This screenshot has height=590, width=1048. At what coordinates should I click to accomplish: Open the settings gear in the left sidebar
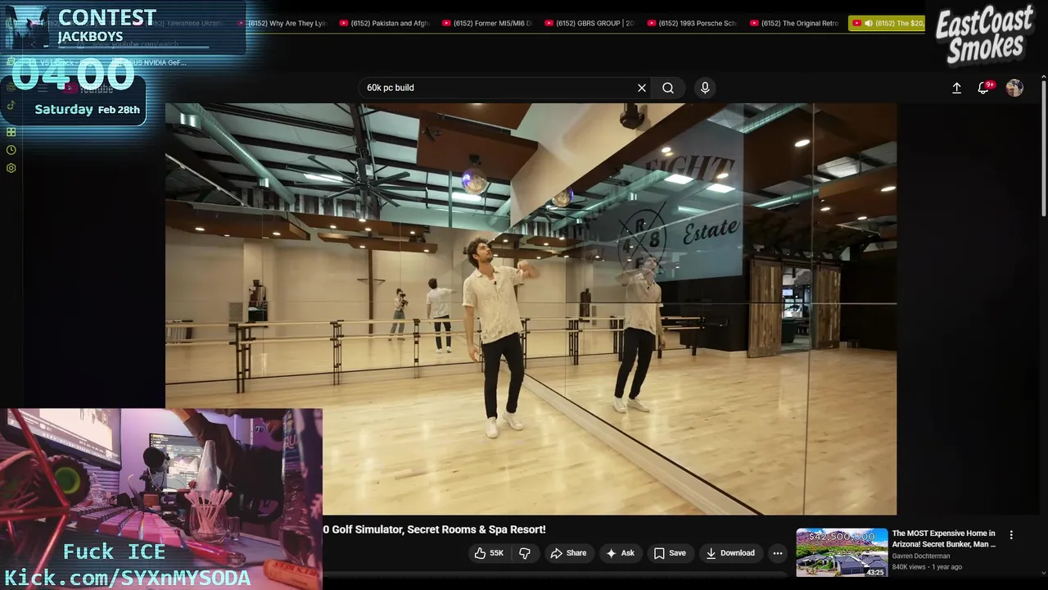[11, 168]
